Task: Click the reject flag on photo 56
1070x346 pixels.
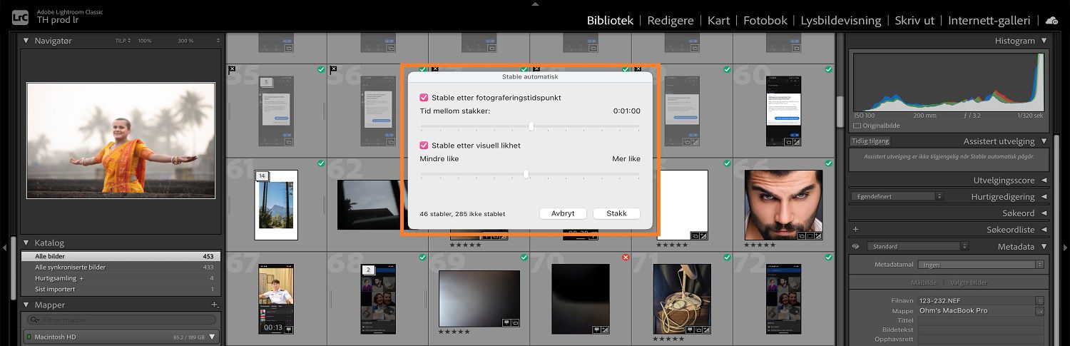Action: tap(333, 69)
